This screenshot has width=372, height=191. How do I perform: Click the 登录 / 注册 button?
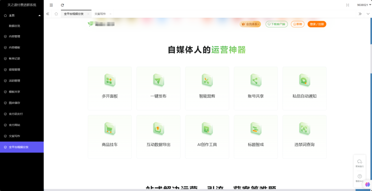[317, 24]
